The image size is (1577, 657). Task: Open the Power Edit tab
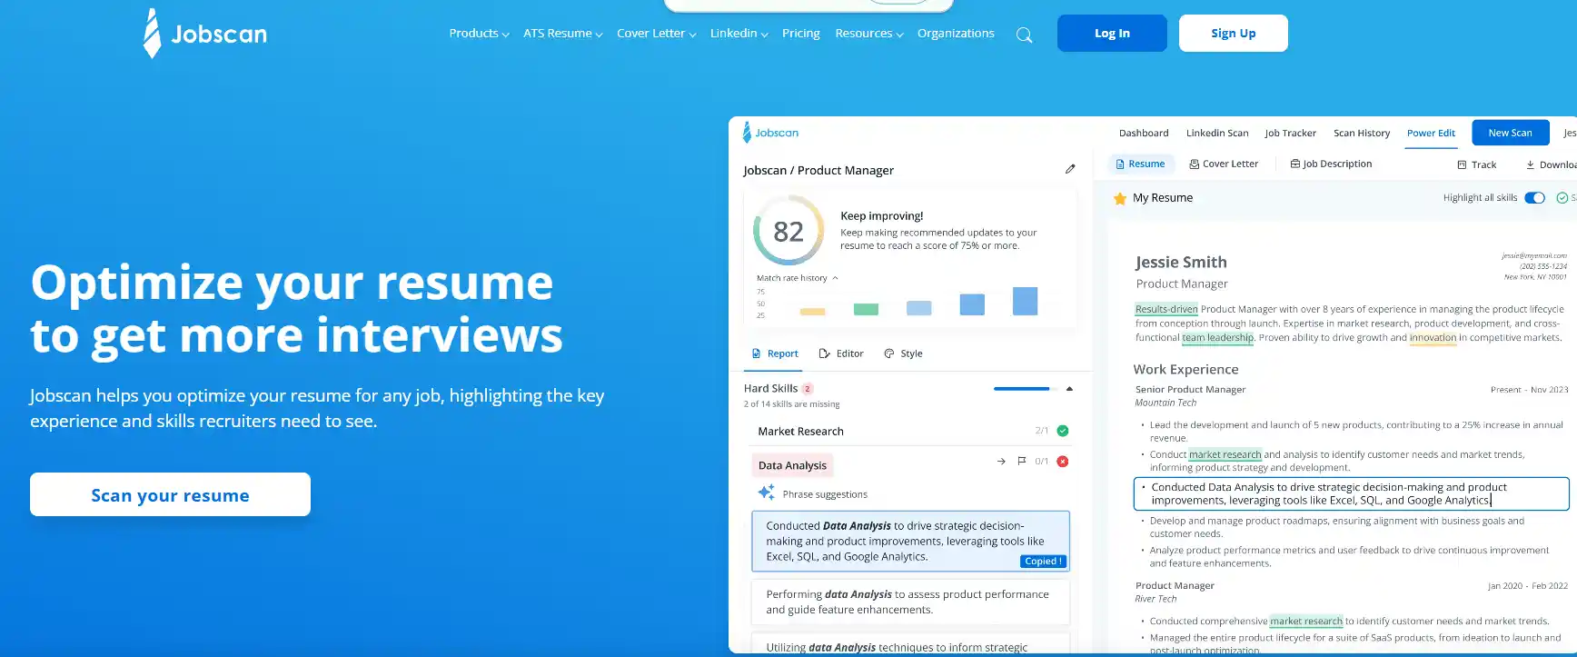tap(1431, 133)
